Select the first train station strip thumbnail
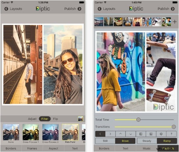The image size is (179, 152). tap(99, 22)
